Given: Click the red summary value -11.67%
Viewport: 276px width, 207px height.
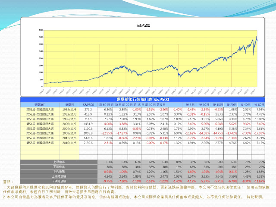Looking at the screenshot, I should coord(259,181).
